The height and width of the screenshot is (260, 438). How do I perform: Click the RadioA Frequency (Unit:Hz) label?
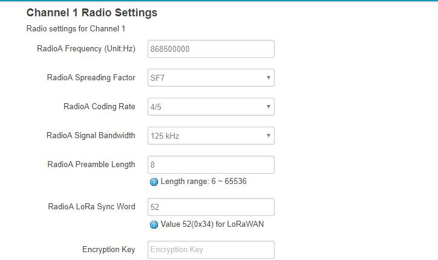pos(86,49)
